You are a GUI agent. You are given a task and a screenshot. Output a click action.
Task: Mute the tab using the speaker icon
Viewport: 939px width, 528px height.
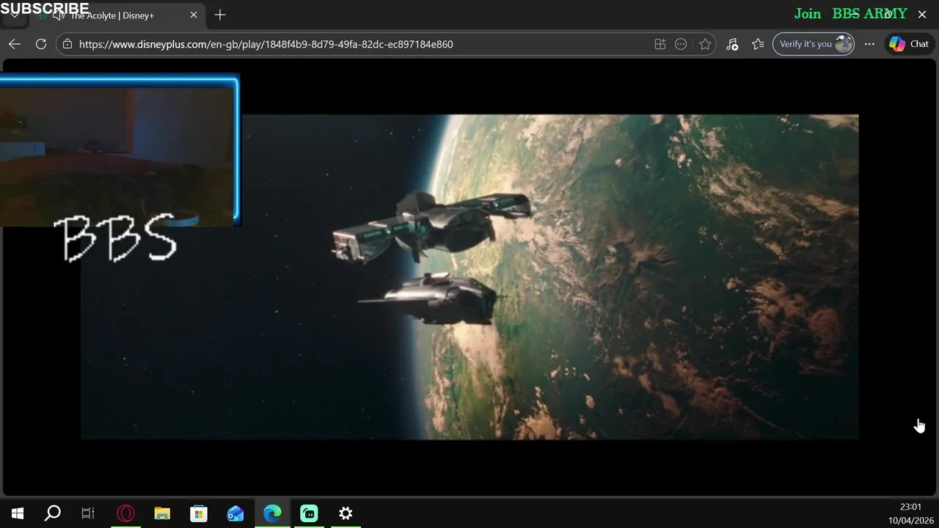point(59,15)
